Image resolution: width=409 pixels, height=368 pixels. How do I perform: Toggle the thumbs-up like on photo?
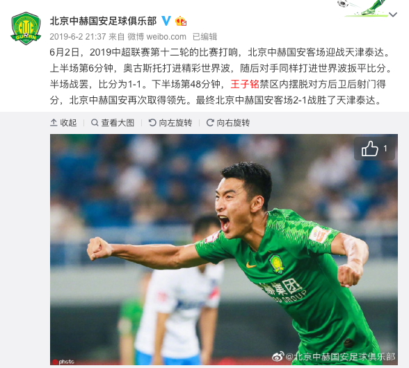coord(374,149)
